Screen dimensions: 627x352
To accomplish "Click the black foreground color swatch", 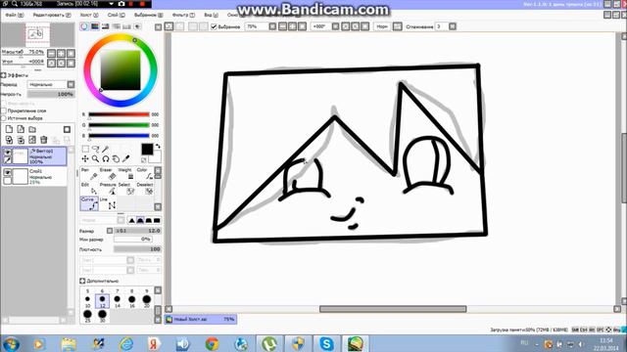I will [x=147, y=150].
